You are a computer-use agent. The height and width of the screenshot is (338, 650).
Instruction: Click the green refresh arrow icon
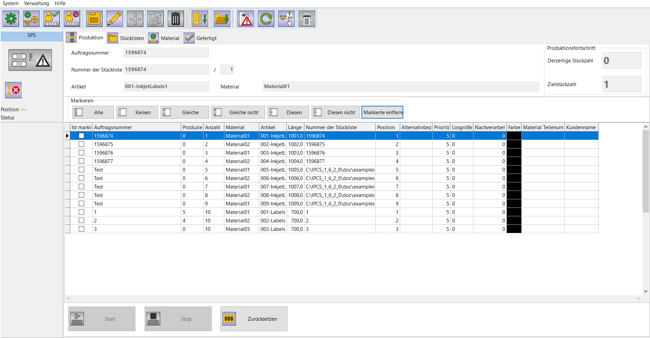pyautogui.click(x=266, y=19)
